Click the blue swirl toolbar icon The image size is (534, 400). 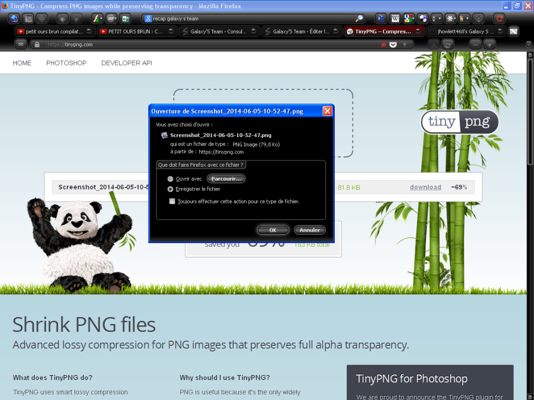381,18
